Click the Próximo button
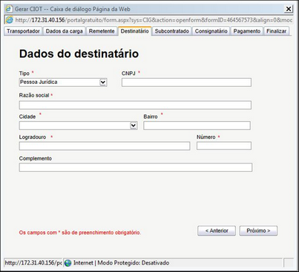 point(258,230)
